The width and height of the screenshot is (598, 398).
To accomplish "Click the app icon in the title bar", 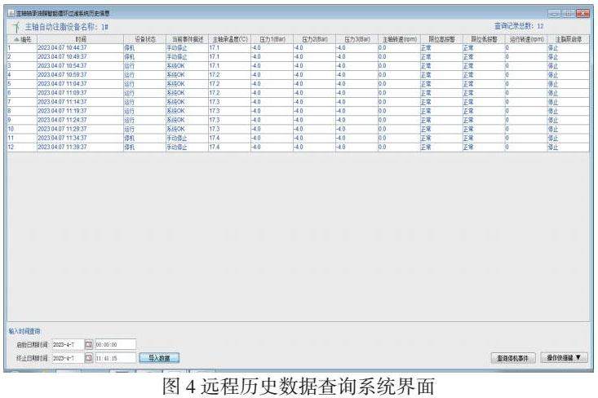I will coord(11,13).
